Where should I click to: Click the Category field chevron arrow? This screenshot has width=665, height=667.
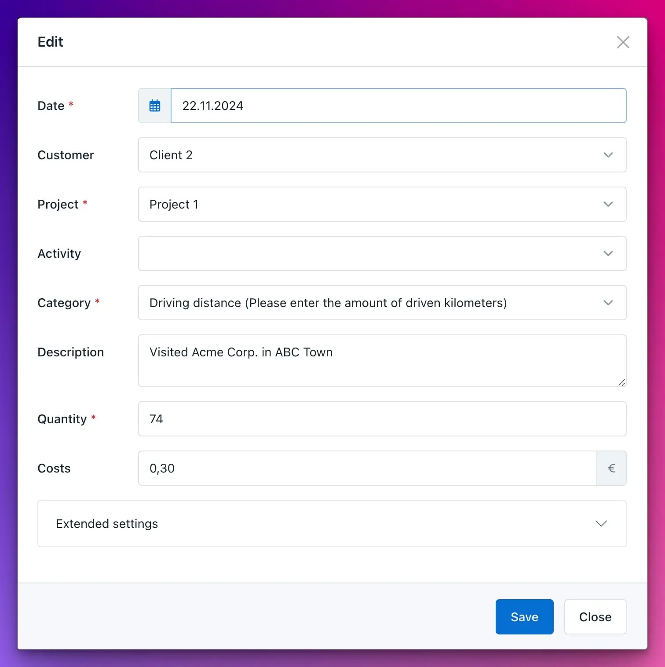[x=608, y=303]
